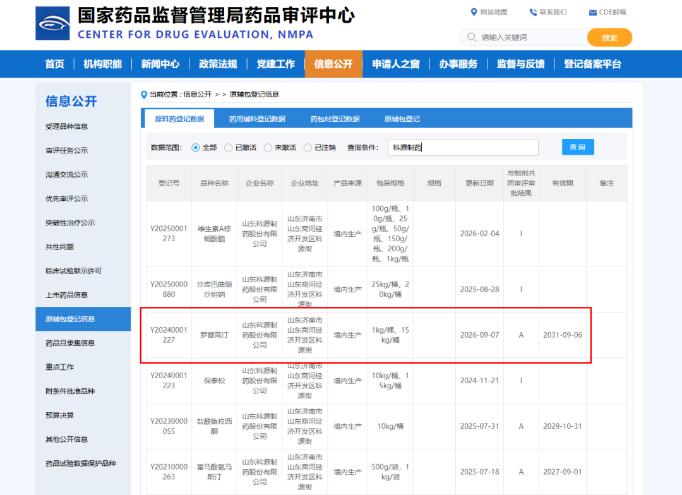Switch to the 药包材登记数据 tab
This screenshot has width=682, height=495.
click(x=335, y=119)
